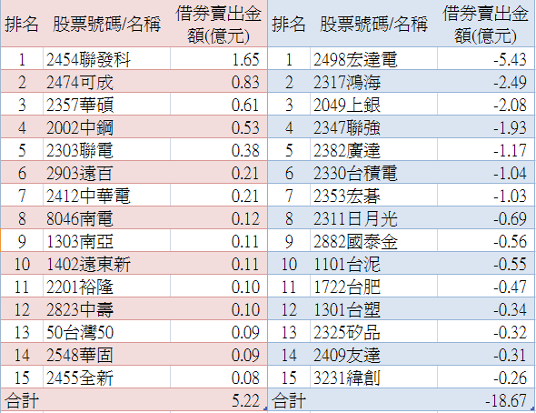Click the -0.34 amount cell
This screenshot has height=413, width=536.
click(x=486, y=309)
